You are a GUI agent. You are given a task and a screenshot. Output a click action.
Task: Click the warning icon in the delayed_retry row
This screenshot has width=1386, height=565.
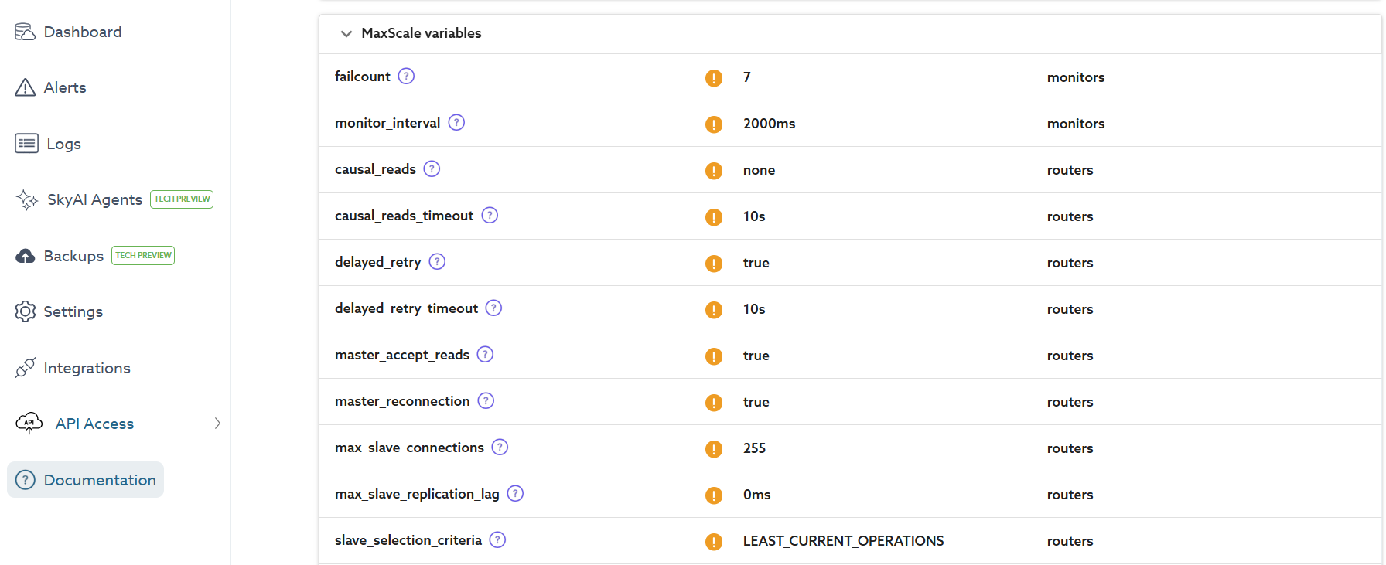tap(714, 264)
